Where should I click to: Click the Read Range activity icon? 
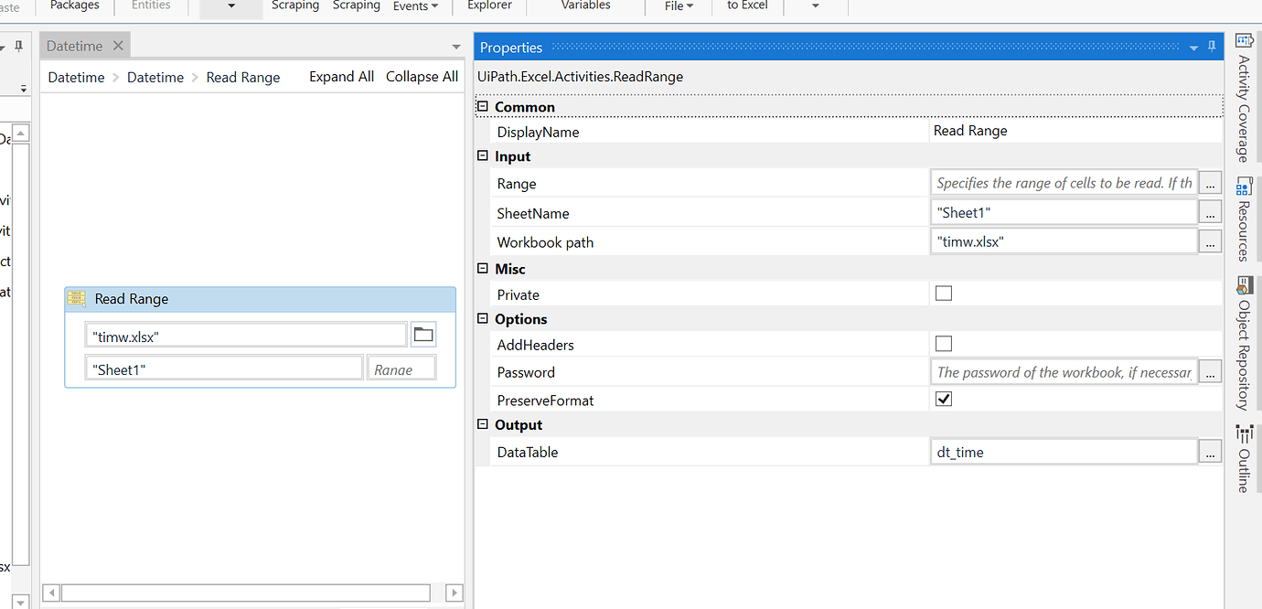78,299
